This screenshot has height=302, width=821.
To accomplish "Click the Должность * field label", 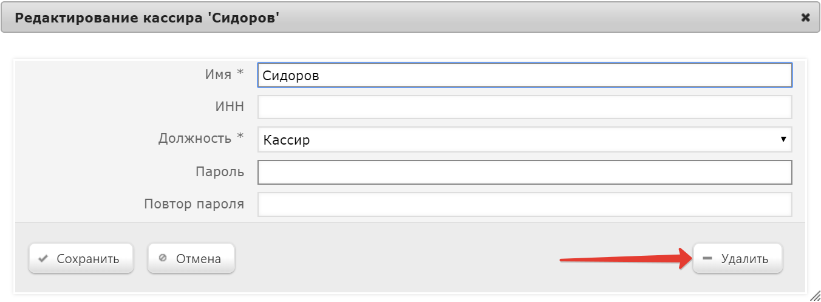I will click(201, 139).
